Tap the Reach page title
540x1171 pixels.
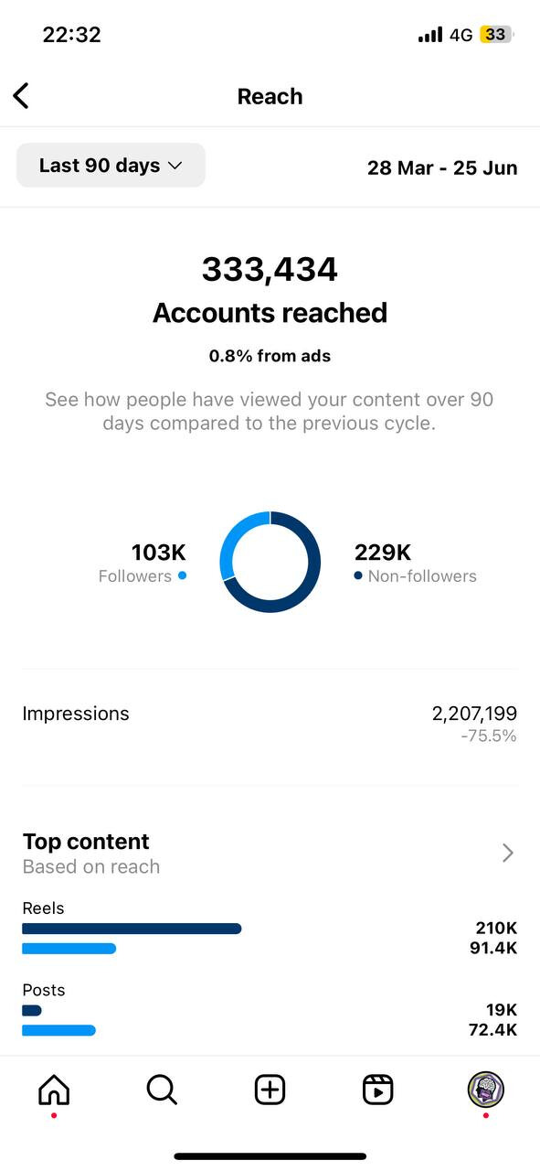(270, 96)
